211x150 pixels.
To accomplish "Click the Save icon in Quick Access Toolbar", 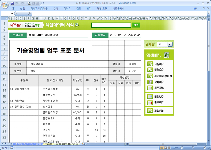I will [x=12, y=3].
